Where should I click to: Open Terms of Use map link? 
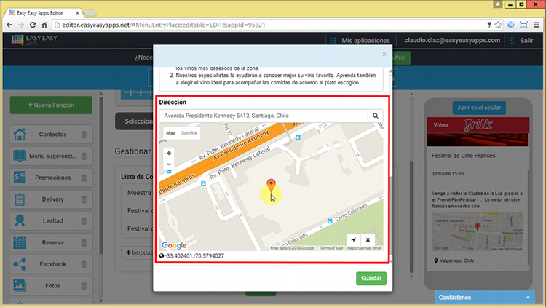coord(331,248)
